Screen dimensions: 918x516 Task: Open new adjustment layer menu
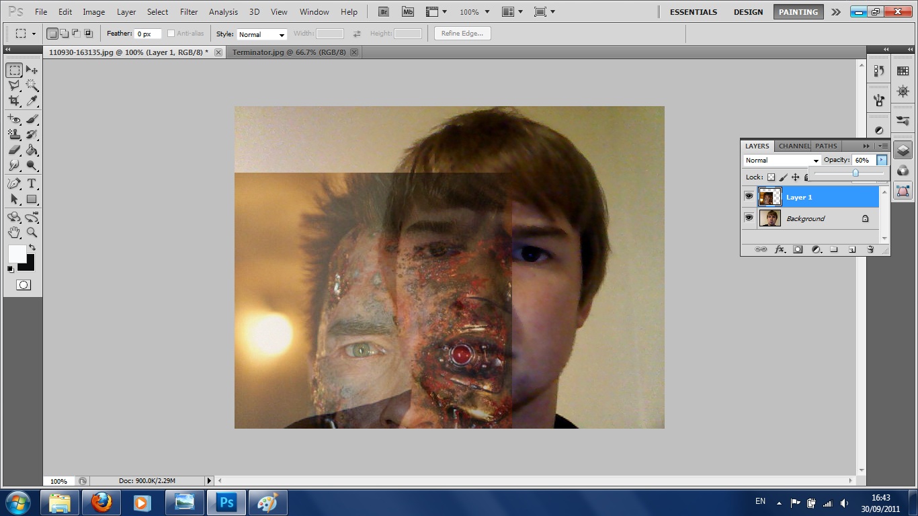(x=816, y=249)
